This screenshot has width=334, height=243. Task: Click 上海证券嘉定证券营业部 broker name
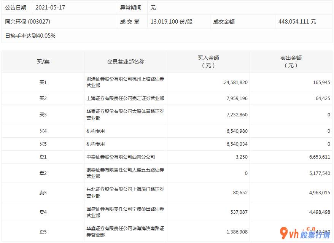click(125, 98)
